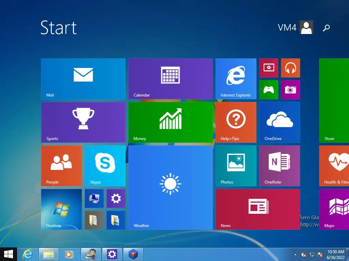Open the Calendar tile
Image resolution: width=349 pixels, height=261 pixels.
click(170, 79)
